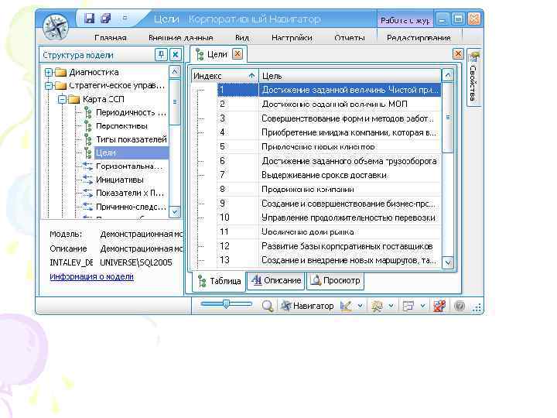
Task: Click the magnifier zoom icon in the status bar
Action: (267, 306)
